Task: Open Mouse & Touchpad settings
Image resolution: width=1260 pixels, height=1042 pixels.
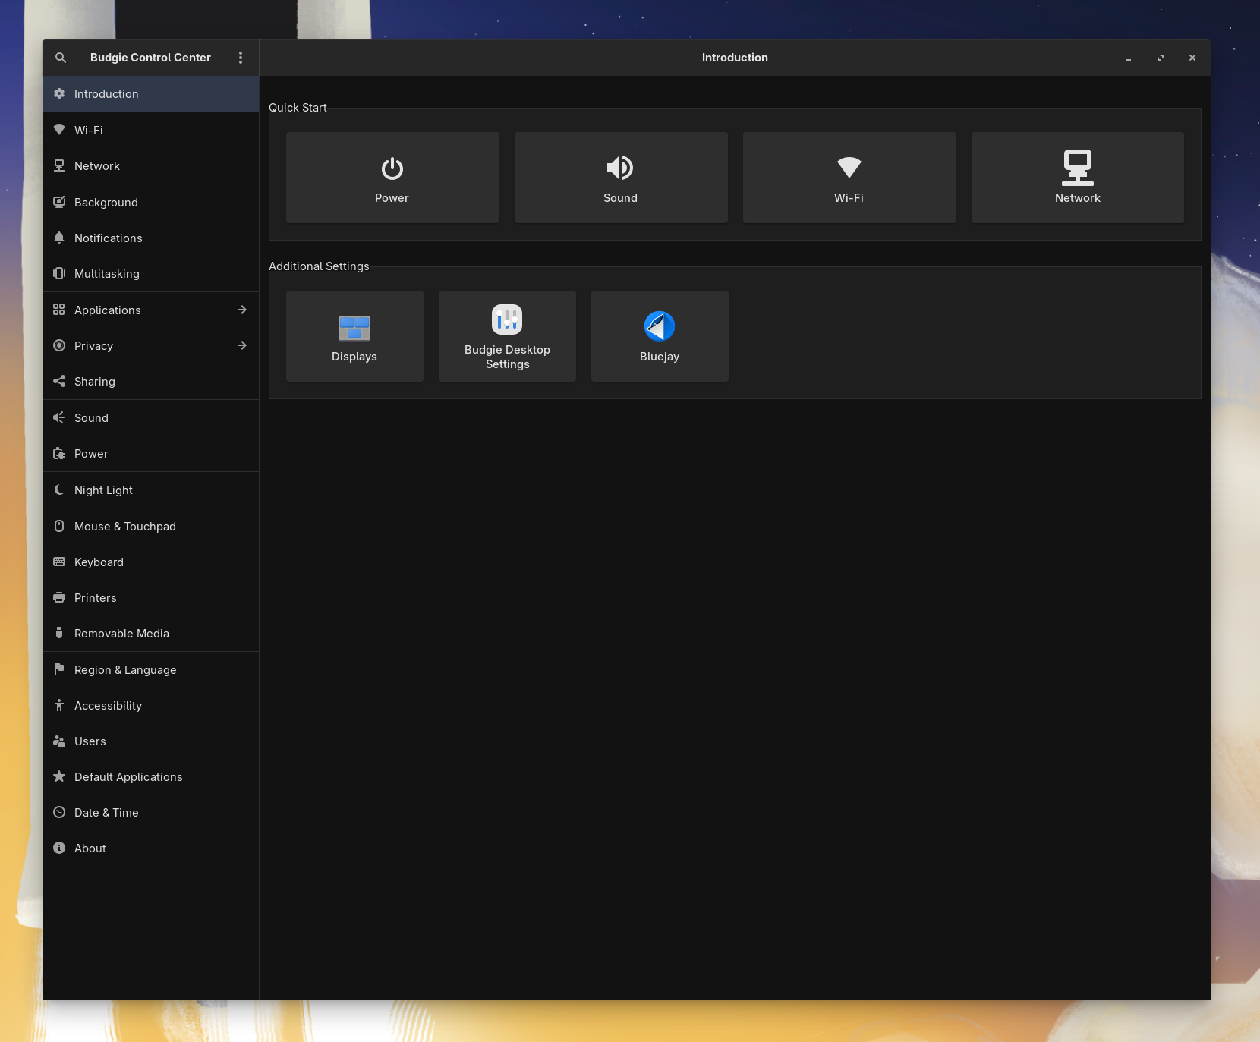Action: (125, 527)
